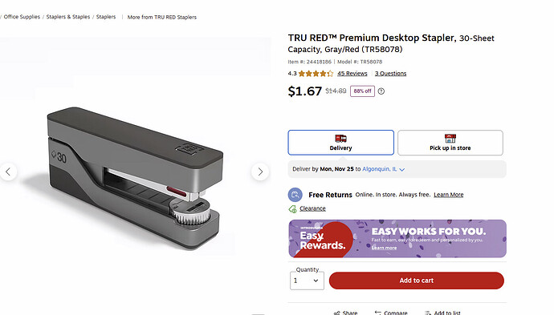Open the 45 Reviews link

(352, 74)
